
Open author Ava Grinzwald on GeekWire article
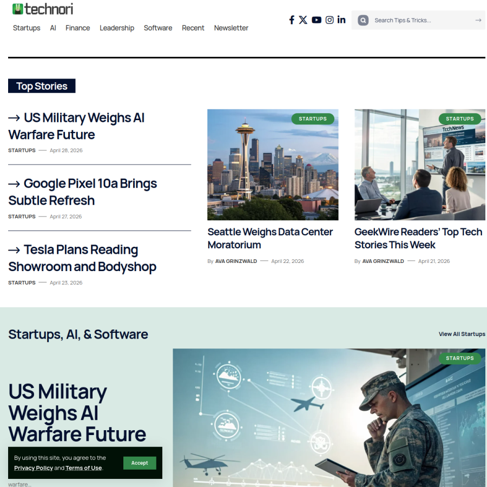(383, 261)
